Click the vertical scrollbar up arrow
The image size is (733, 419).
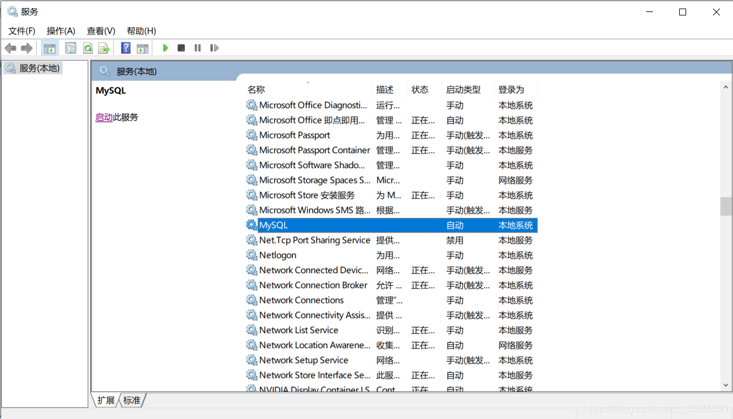coord(726,87)
